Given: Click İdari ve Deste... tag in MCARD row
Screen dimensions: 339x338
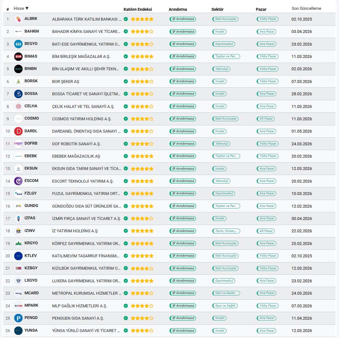Looking at the screenshot, I should (x=226, y=293).
